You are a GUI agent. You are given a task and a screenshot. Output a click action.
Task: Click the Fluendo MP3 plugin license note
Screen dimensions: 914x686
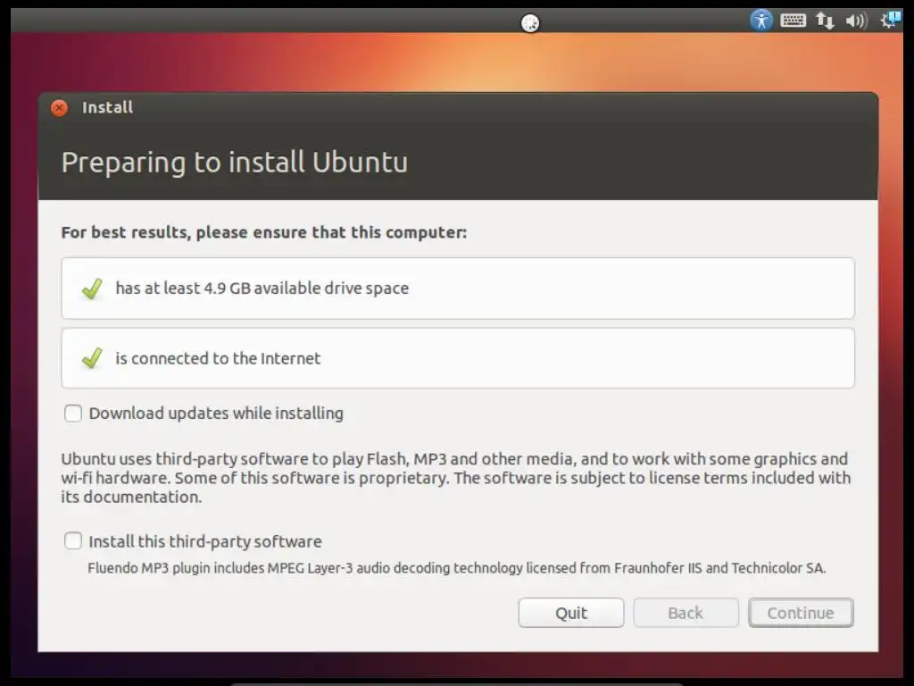(x=457, y=568)
